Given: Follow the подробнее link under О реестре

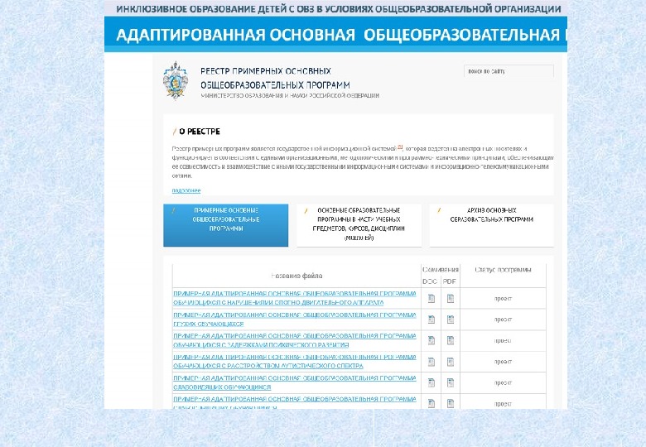Looking at the screenshot, I should [x=186, y=190].
